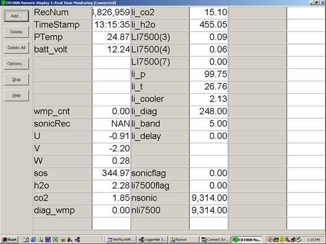The image size is (326, 244).
Task: Open Microsoft Word from Quick Launch
Action: coord(48,239)
